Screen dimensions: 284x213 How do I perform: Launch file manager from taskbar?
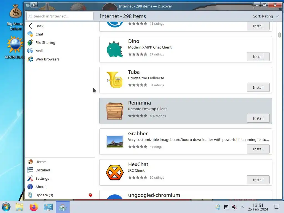click(19, 207)
